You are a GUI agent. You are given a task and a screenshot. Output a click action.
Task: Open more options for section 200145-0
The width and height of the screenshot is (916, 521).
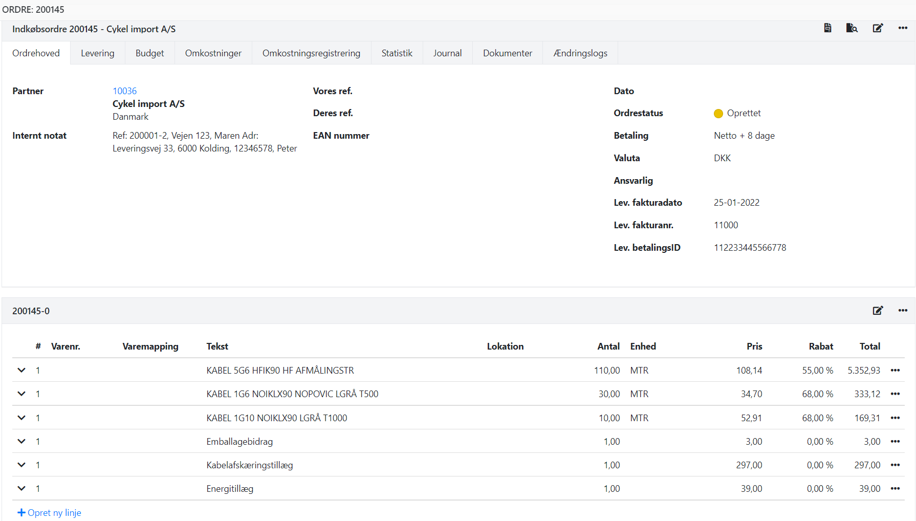click(x=903, y=311)
